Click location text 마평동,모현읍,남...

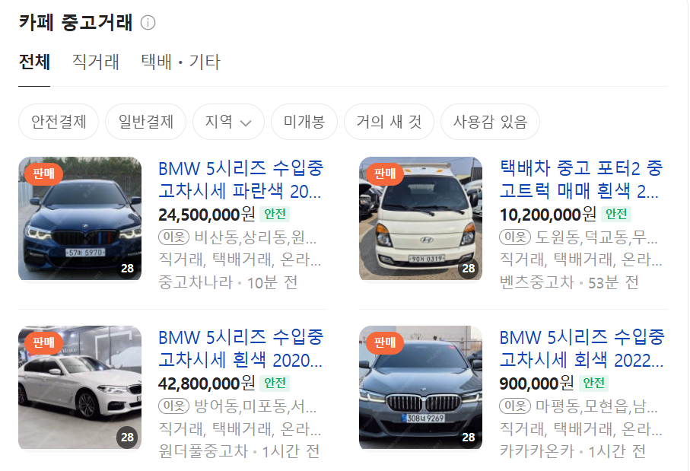pyautogui.click(x=596, y=407)
